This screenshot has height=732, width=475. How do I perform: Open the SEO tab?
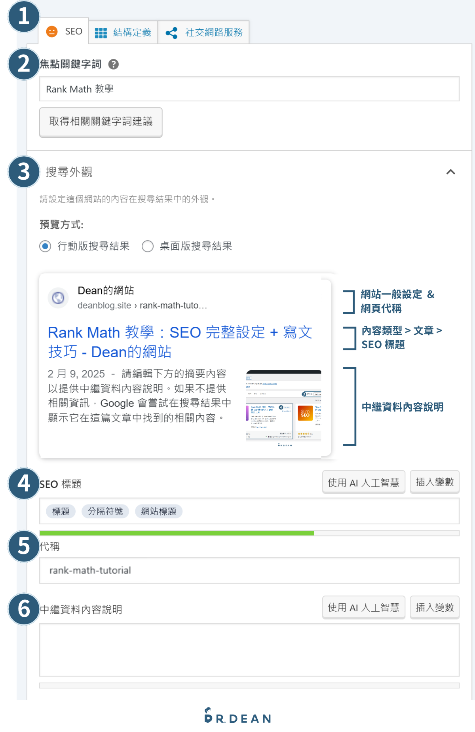coord(64,31)
